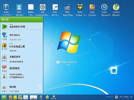134x100 pixels.
Task: Expand the small arrow box beside bottom item
Action: (39, 86)
